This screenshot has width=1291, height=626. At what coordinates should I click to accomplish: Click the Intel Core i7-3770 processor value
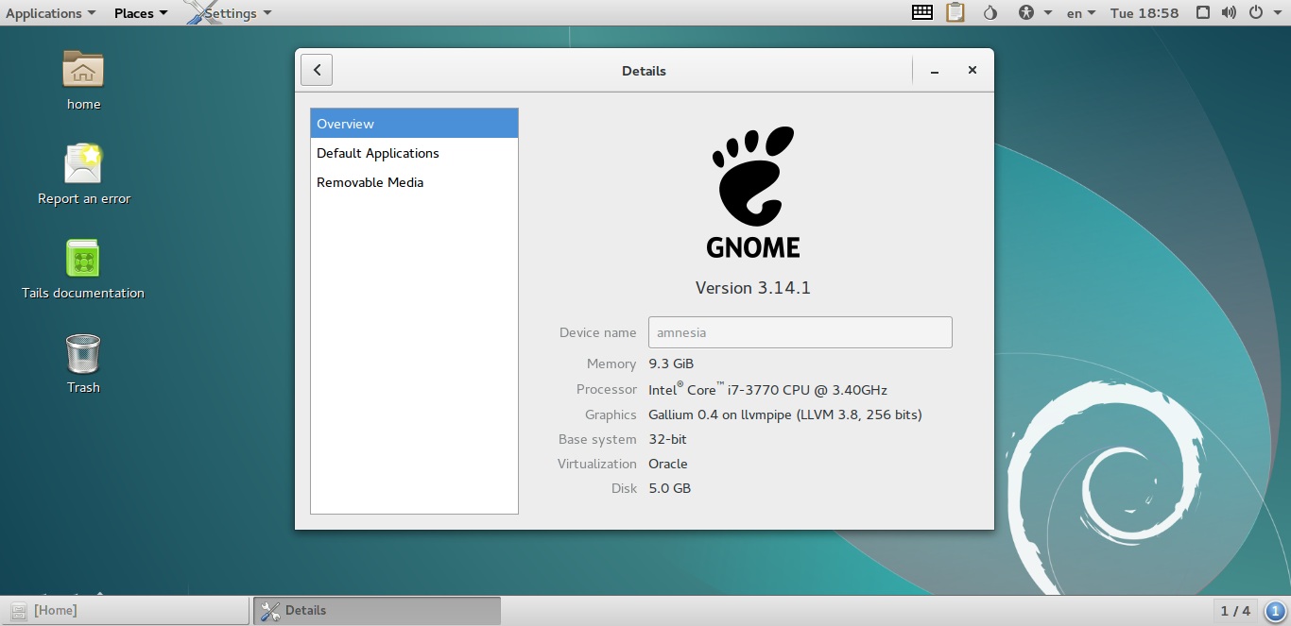(x=767, y=389)
